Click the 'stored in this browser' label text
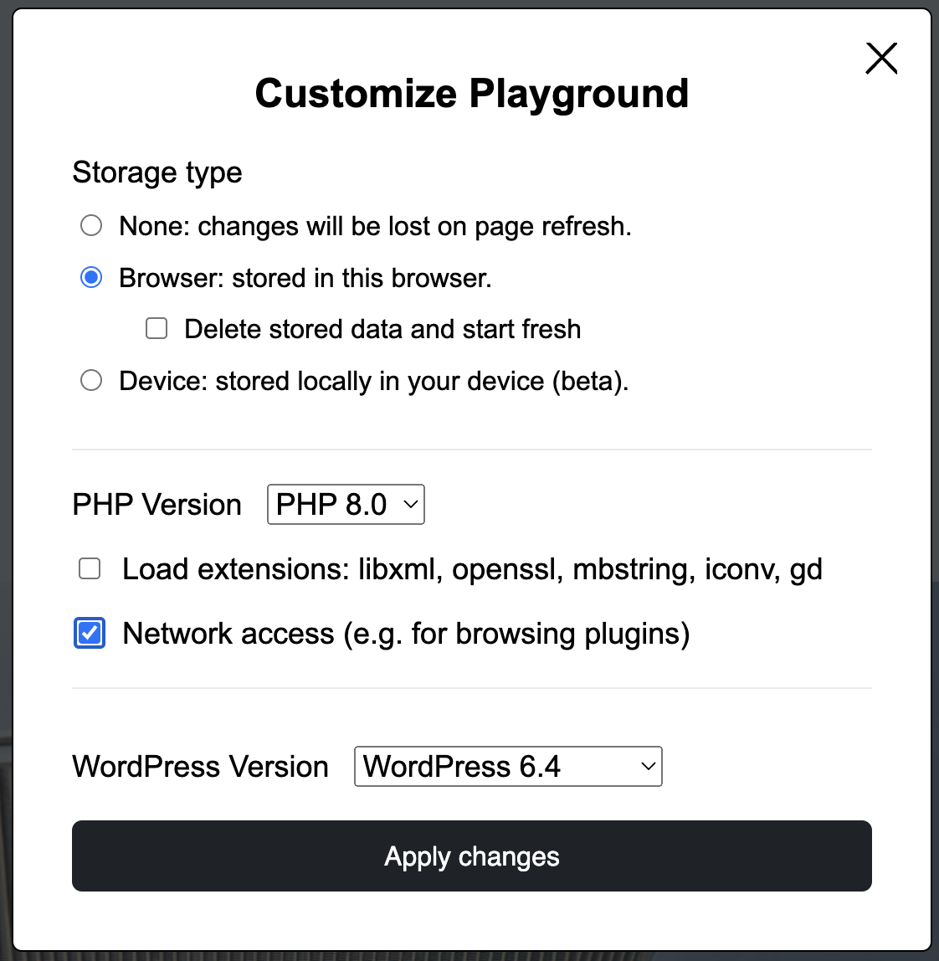 pos(362,278)
